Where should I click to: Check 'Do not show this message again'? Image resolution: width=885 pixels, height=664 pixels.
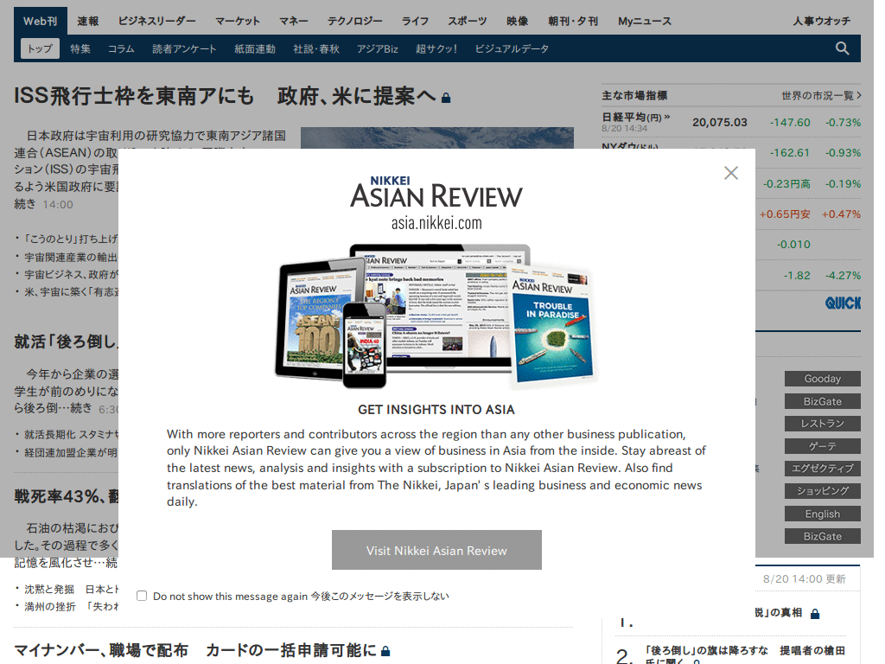(142, 596)
